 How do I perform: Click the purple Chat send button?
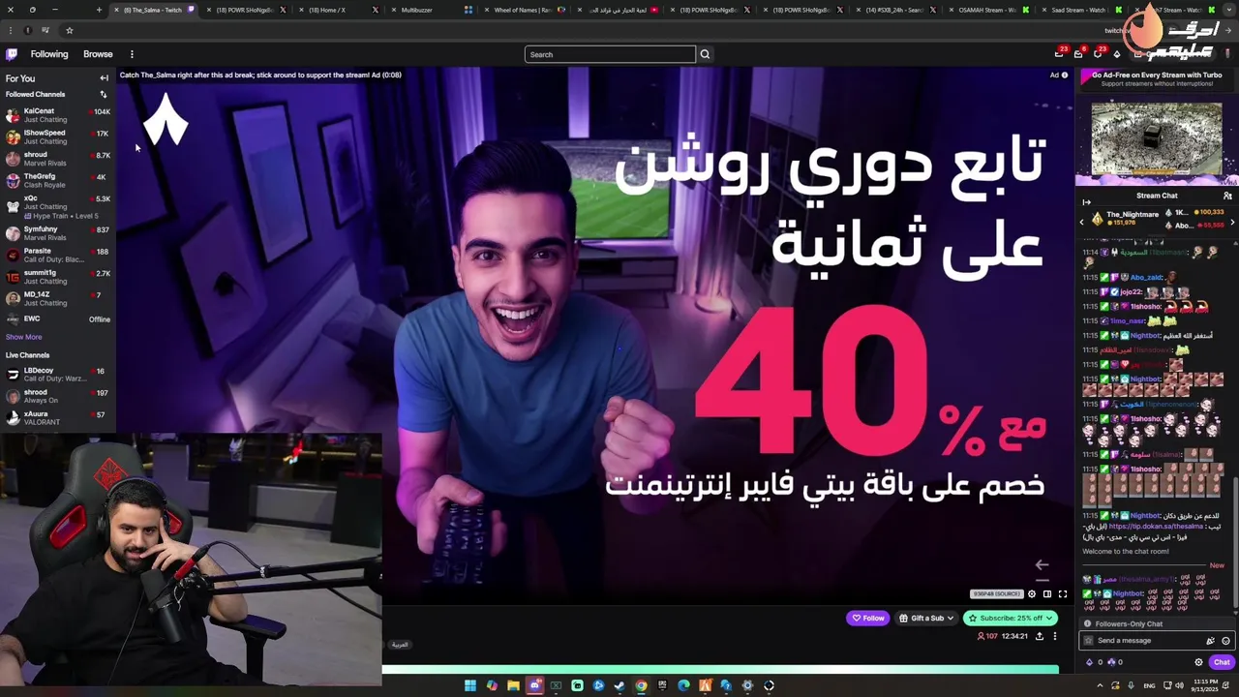click(1222, 662)
